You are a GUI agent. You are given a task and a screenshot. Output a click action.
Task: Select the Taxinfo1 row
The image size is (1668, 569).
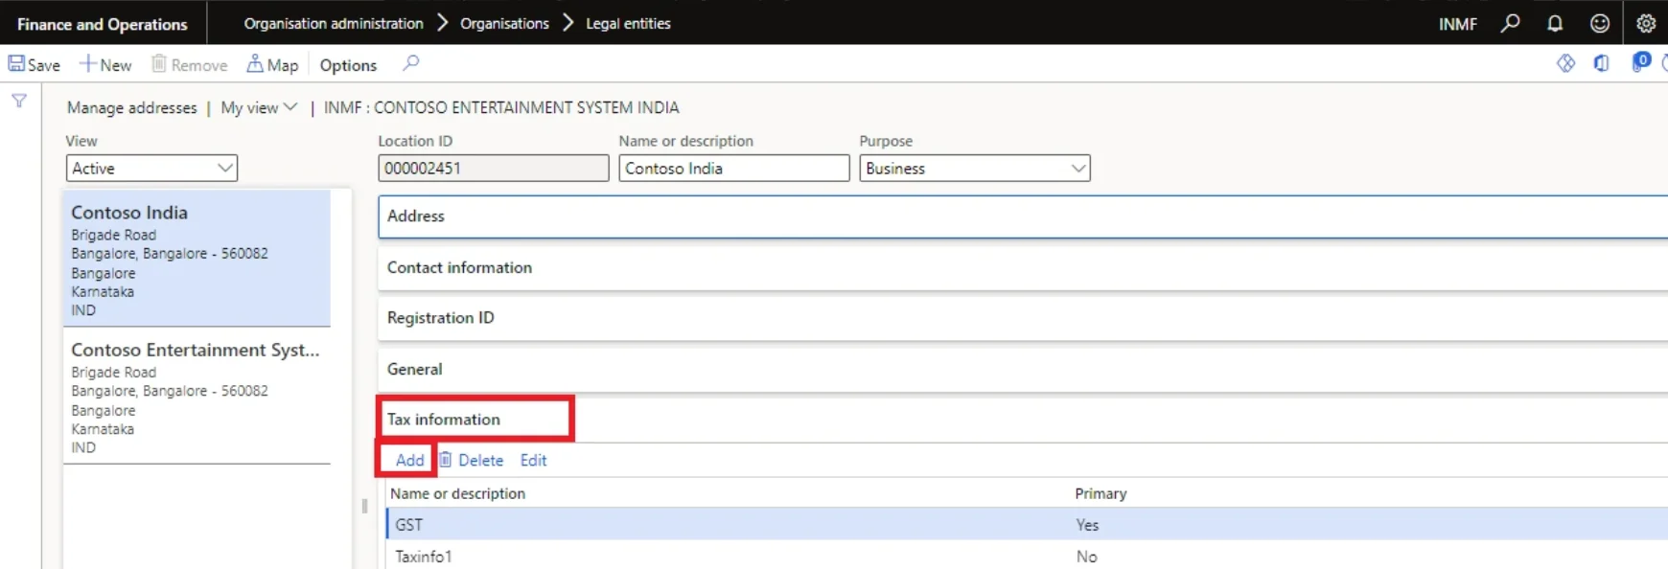pos(1027,556)
